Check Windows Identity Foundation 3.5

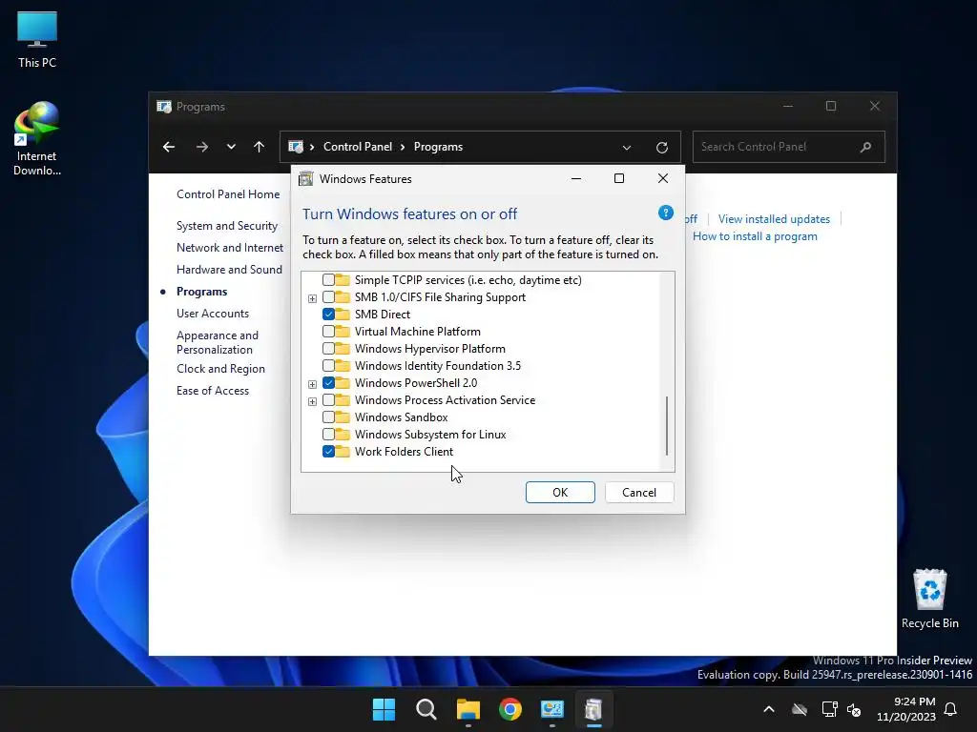click(x=328, y=366)
